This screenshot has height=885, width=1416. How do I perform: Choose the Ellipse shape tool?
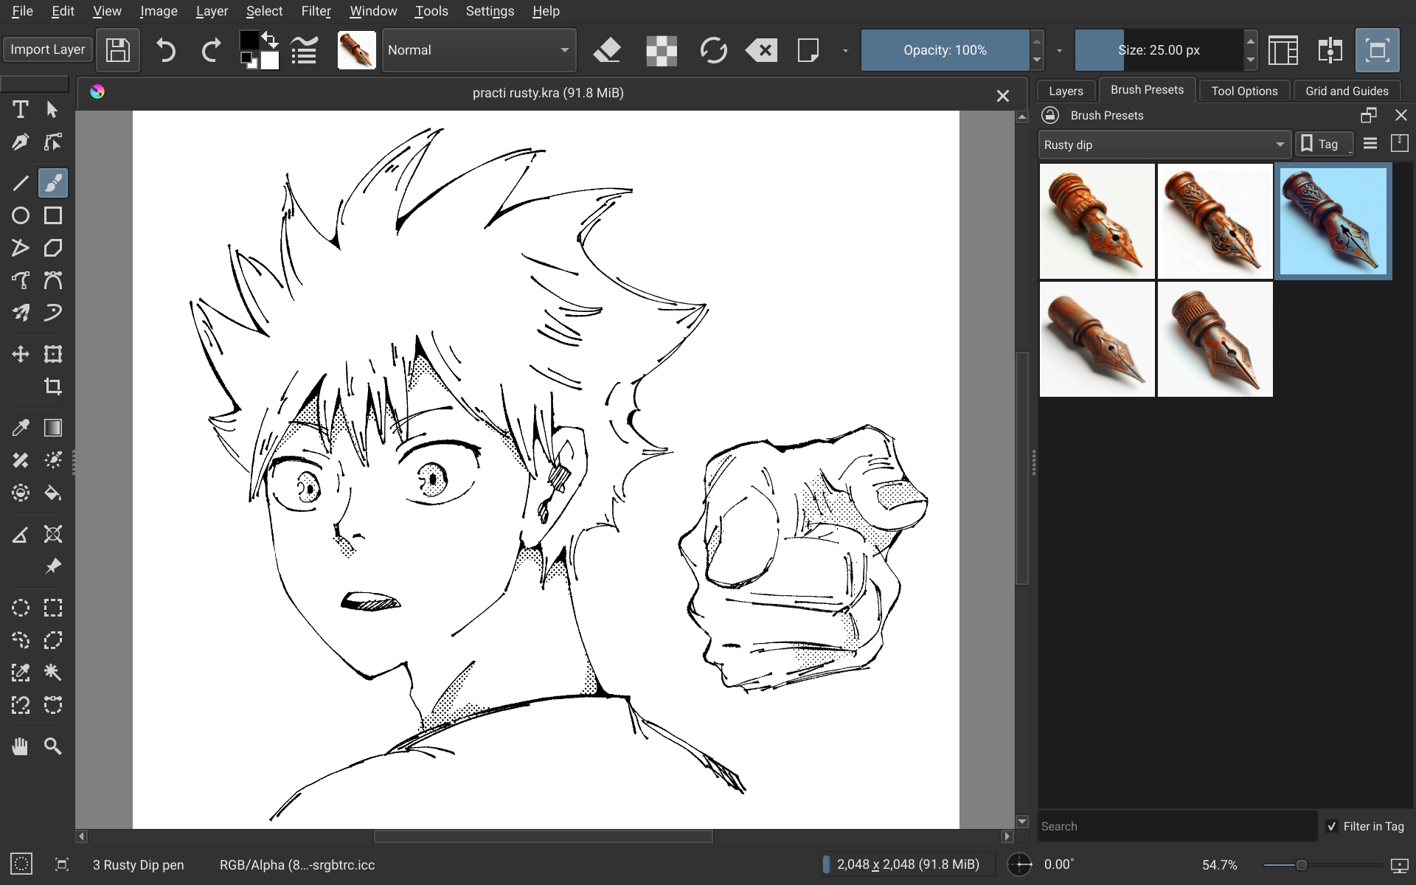coord(20,215)
